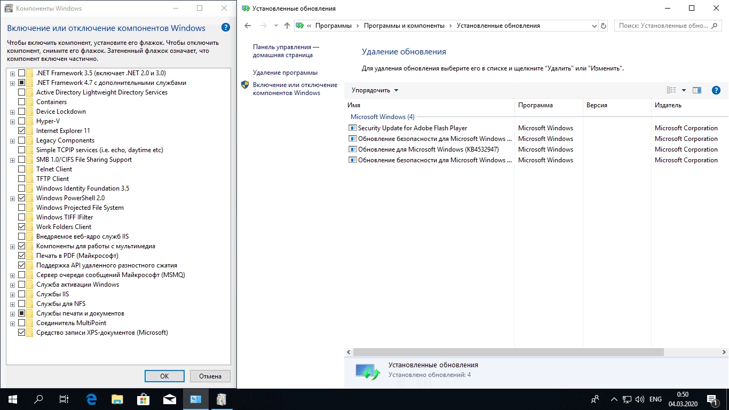The image size is (729, 410).
Task: Check Telnet Client feature
Action: 22,169
